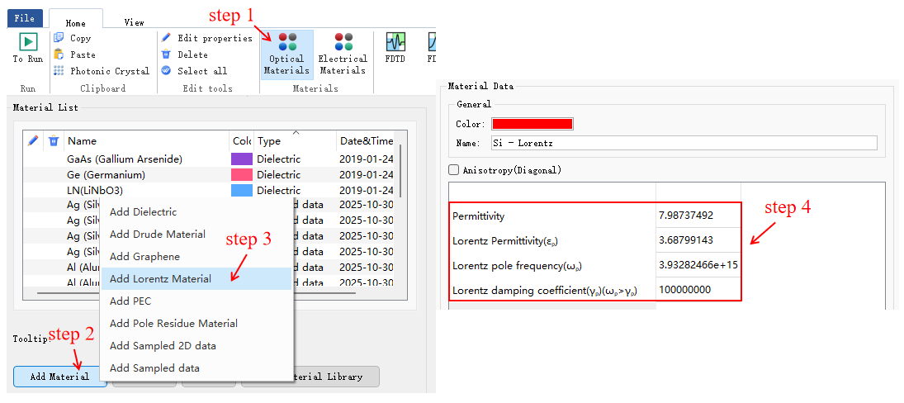Choose Add Lorentz Material

click(196, 278)
